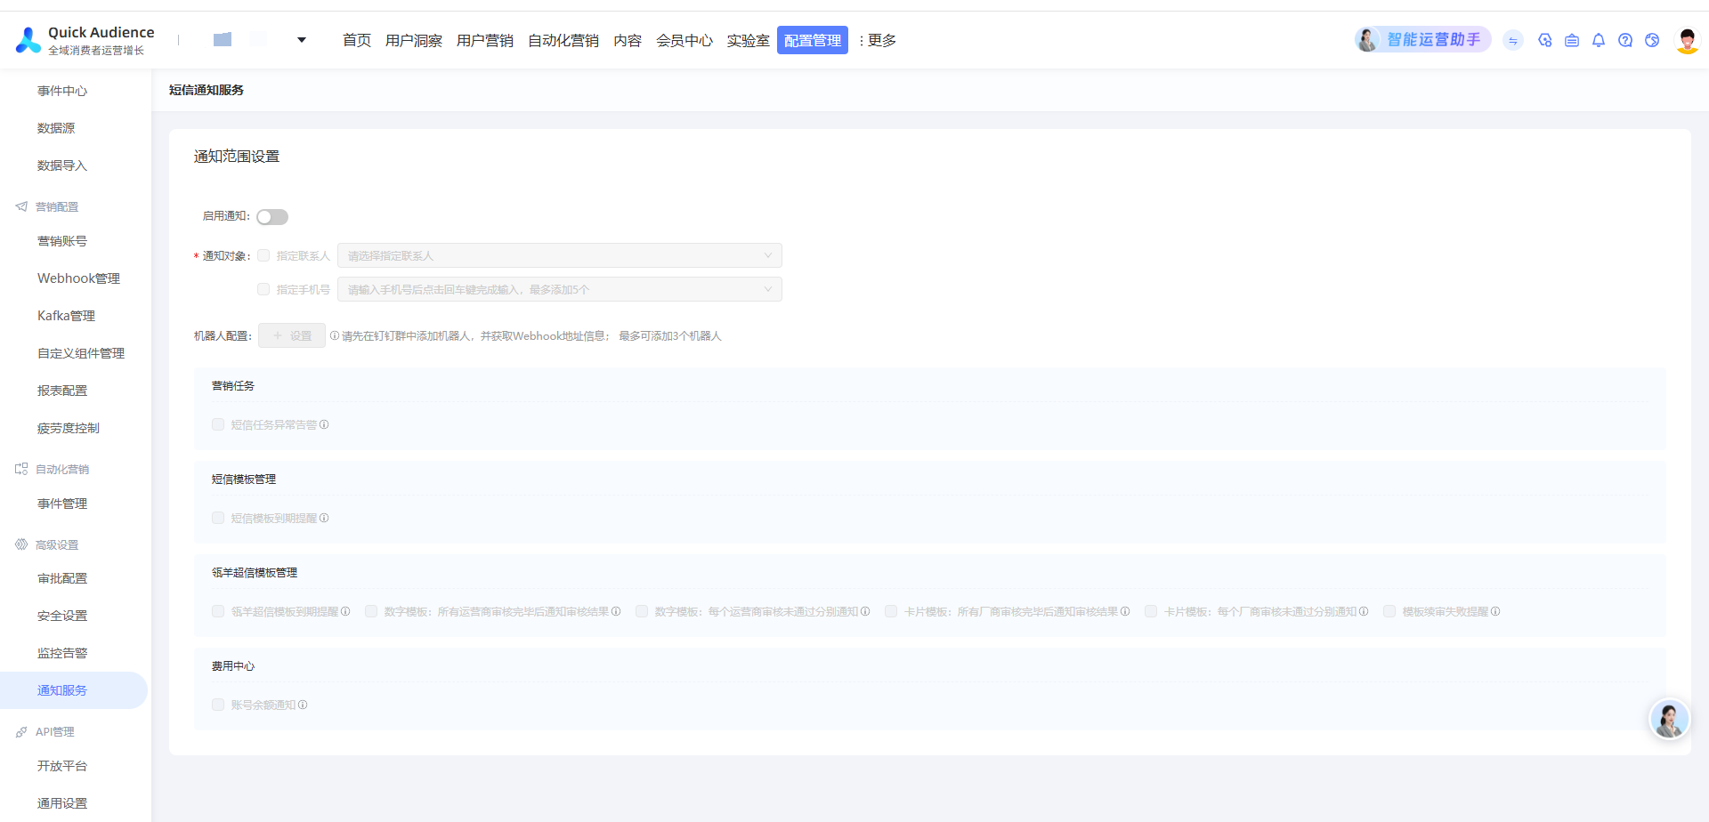Check 卡片模板：每个厂商审核未通过分别通知 checkbox

(1151, 612)
